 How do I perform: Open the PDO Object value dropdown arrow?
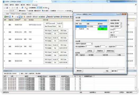(x=98, y=26)
